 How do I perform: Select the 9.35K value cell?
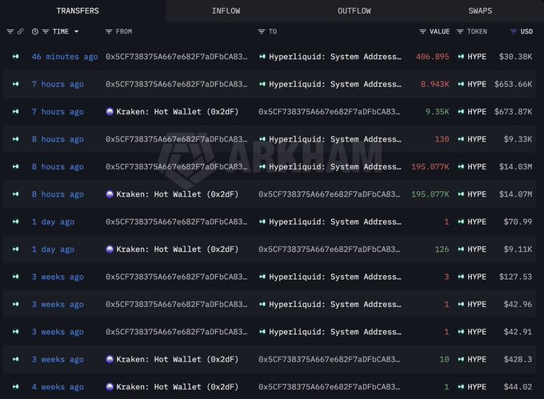(x=437, y=112)
